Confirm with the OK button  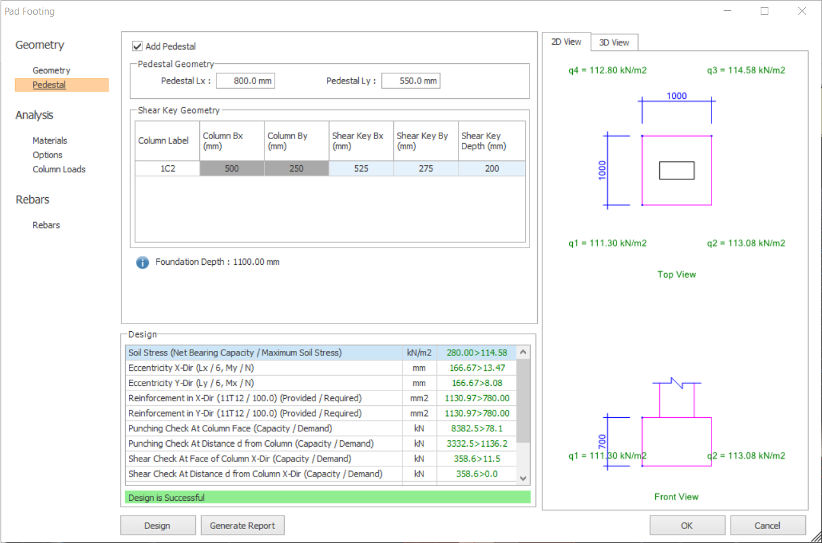pyautogui.click(x=687, y=526)
